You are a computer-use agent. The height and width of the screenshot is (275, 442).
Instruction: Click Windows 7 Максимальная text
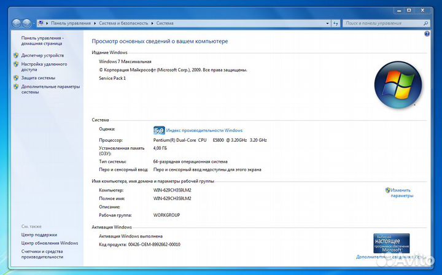[x=125, y=61]
